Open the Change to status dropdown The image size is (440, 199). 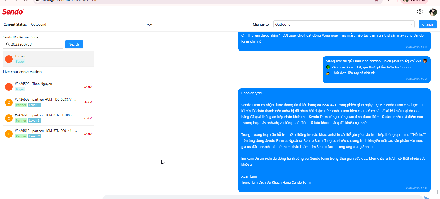point(344,24)
